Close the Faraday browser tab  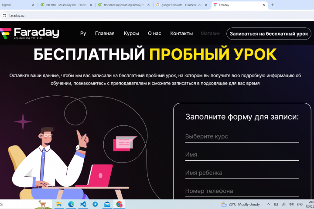264,5
